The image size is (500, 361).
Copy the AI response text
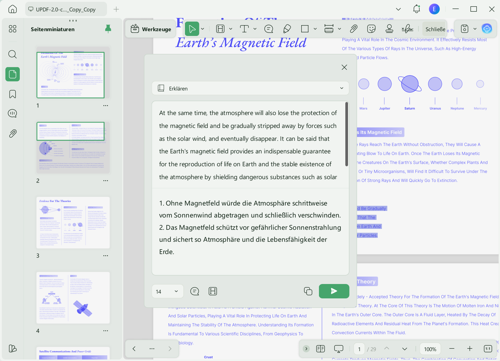(308, 291)
